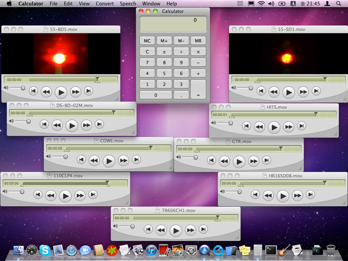Adjust the HR16SD08.mov volume slider
This screenshot has width=348, height=261.
(240, 192)
